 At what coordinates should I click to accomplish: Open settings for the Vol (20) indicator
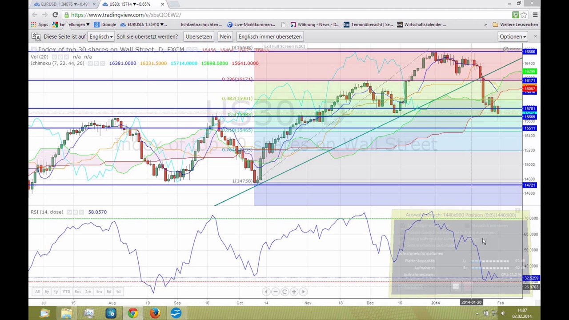pyautogui.click(x=60, y=57)
